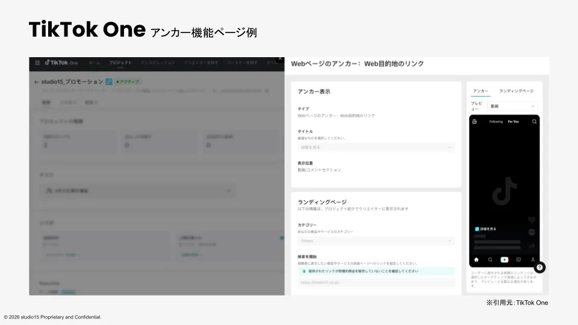Switch to the ランディングページ preview tab
The image size is (578, 325).
pyautogui.click(x=516, y=91)
